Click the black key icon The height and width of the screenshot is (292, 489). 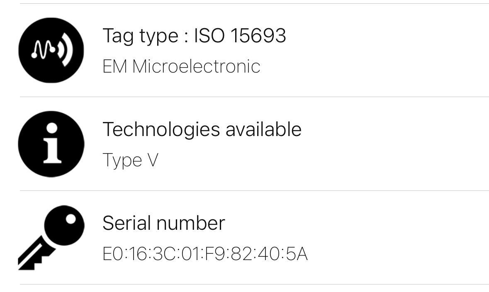[51, 238]
